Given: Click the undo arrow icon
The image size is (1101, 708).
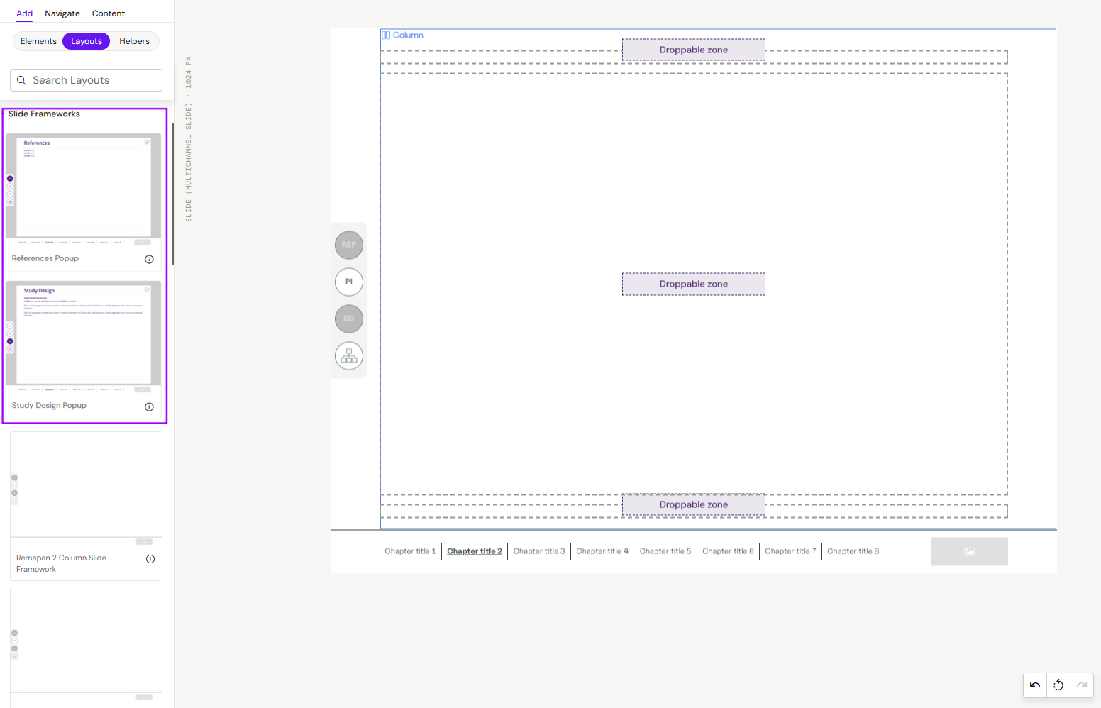Looking at the screenshot, I should click(x=1035, y=685).
